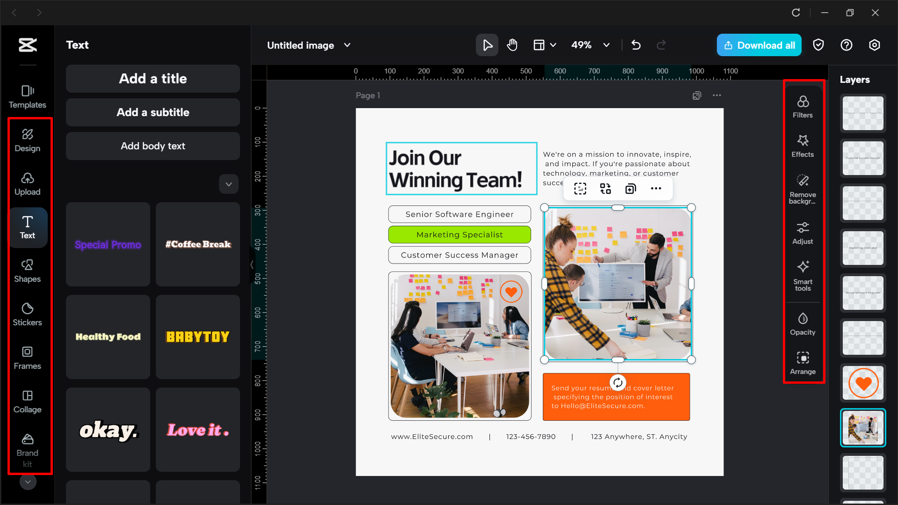Open the Effects panel
Image resolution: width=898 pixels, height=505 pixels.
(x=803, y=146)
